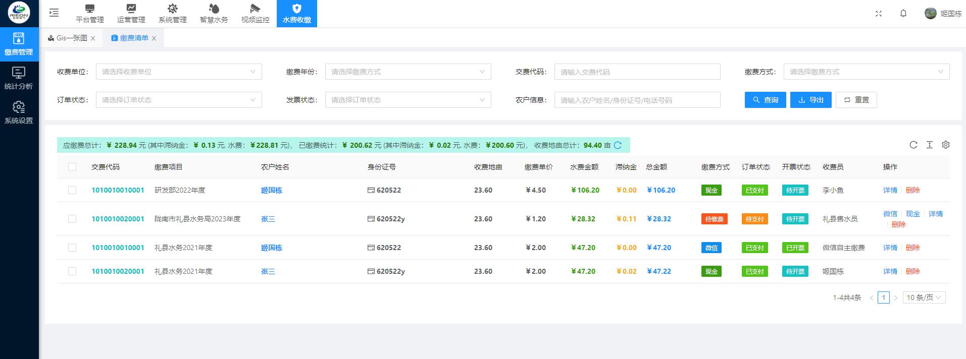Open table column settings gear
Screen dimensions: 966x359
(x=945, y=145)
